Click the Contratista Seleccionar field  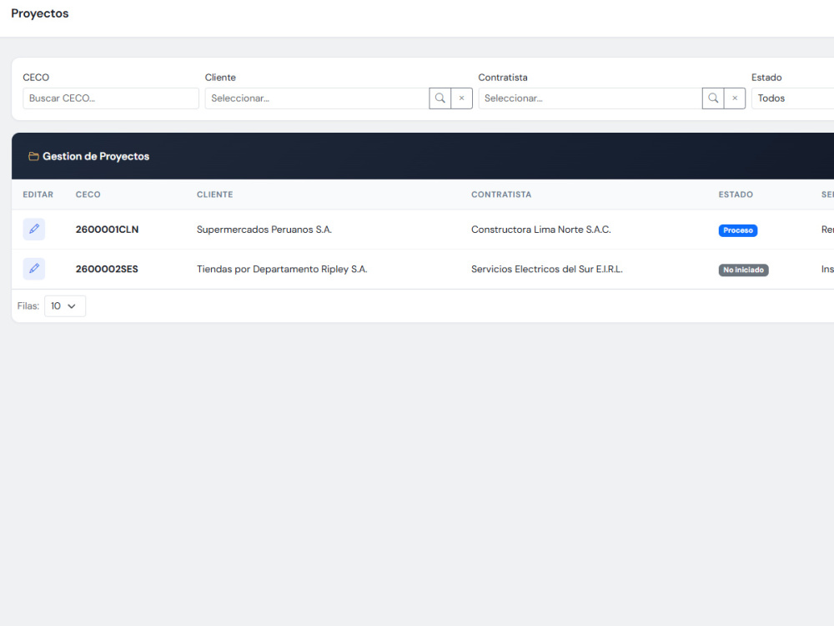590,98
